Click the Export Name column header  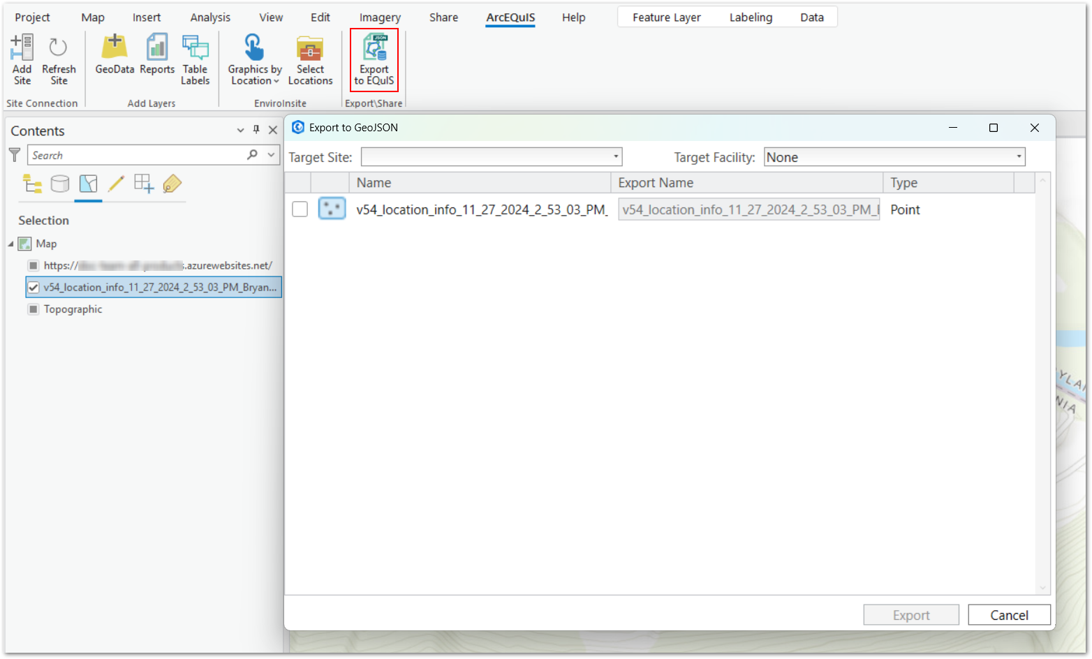747,183
